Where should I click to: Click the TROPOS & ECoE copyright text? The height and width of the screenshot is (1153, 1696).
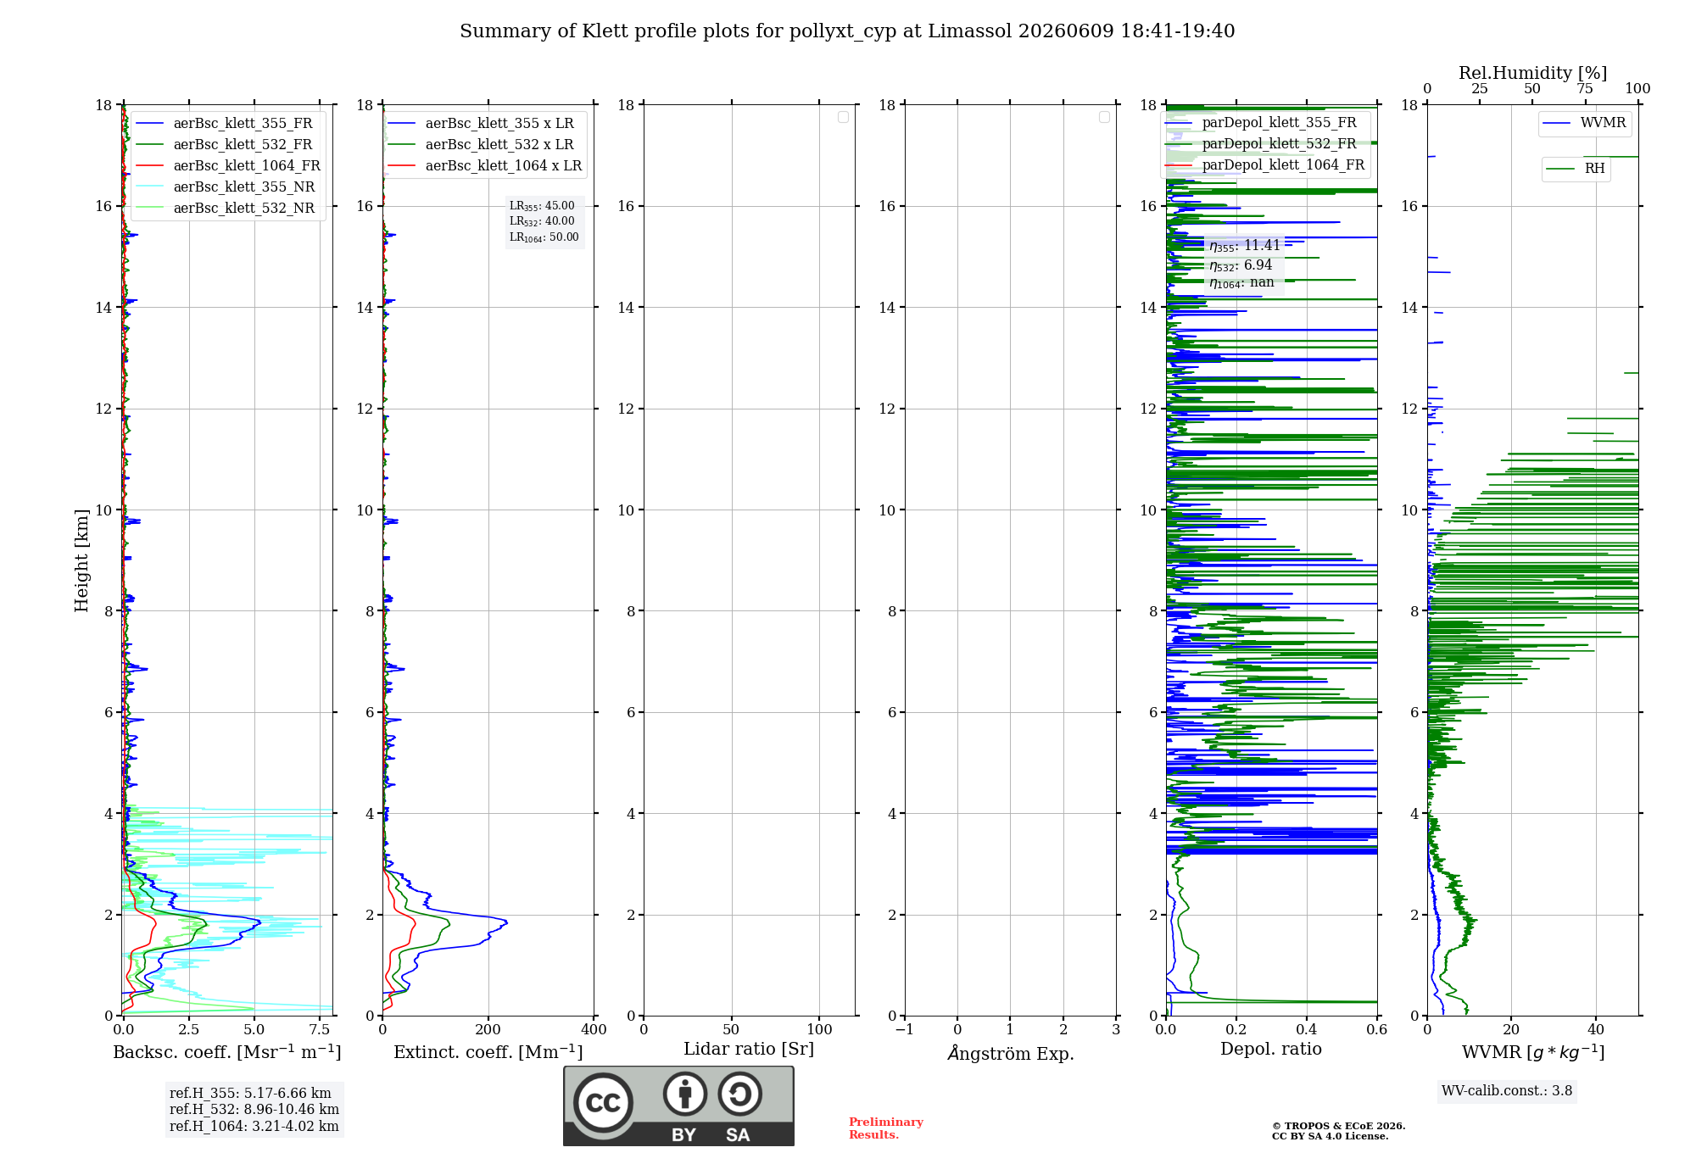pos(1338,1131)
